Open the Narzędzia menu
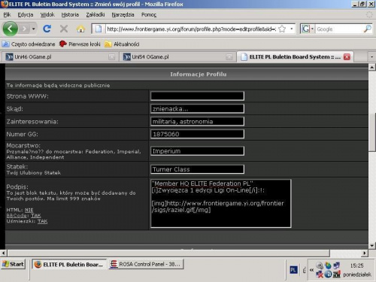The width and height of the screenshot is (376, 282). [123, 15]
